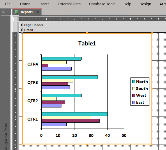Click the QTR2 South bar
The height and width of the screenshot is (150, 166).
(49, 99)
